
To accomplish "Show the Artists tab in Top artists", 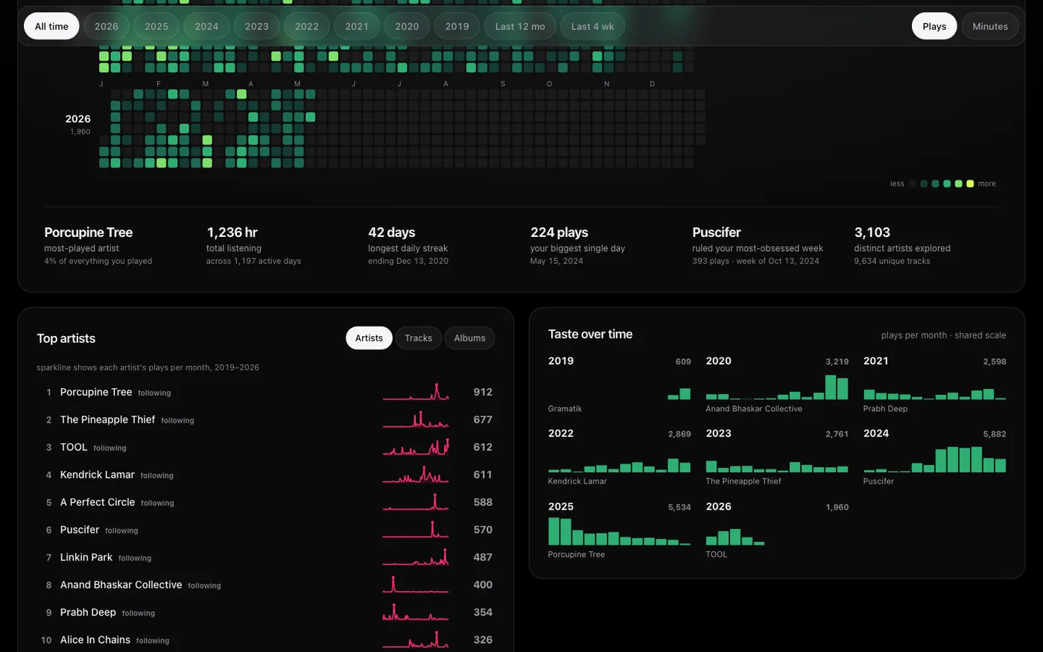I will pos(369,338).
